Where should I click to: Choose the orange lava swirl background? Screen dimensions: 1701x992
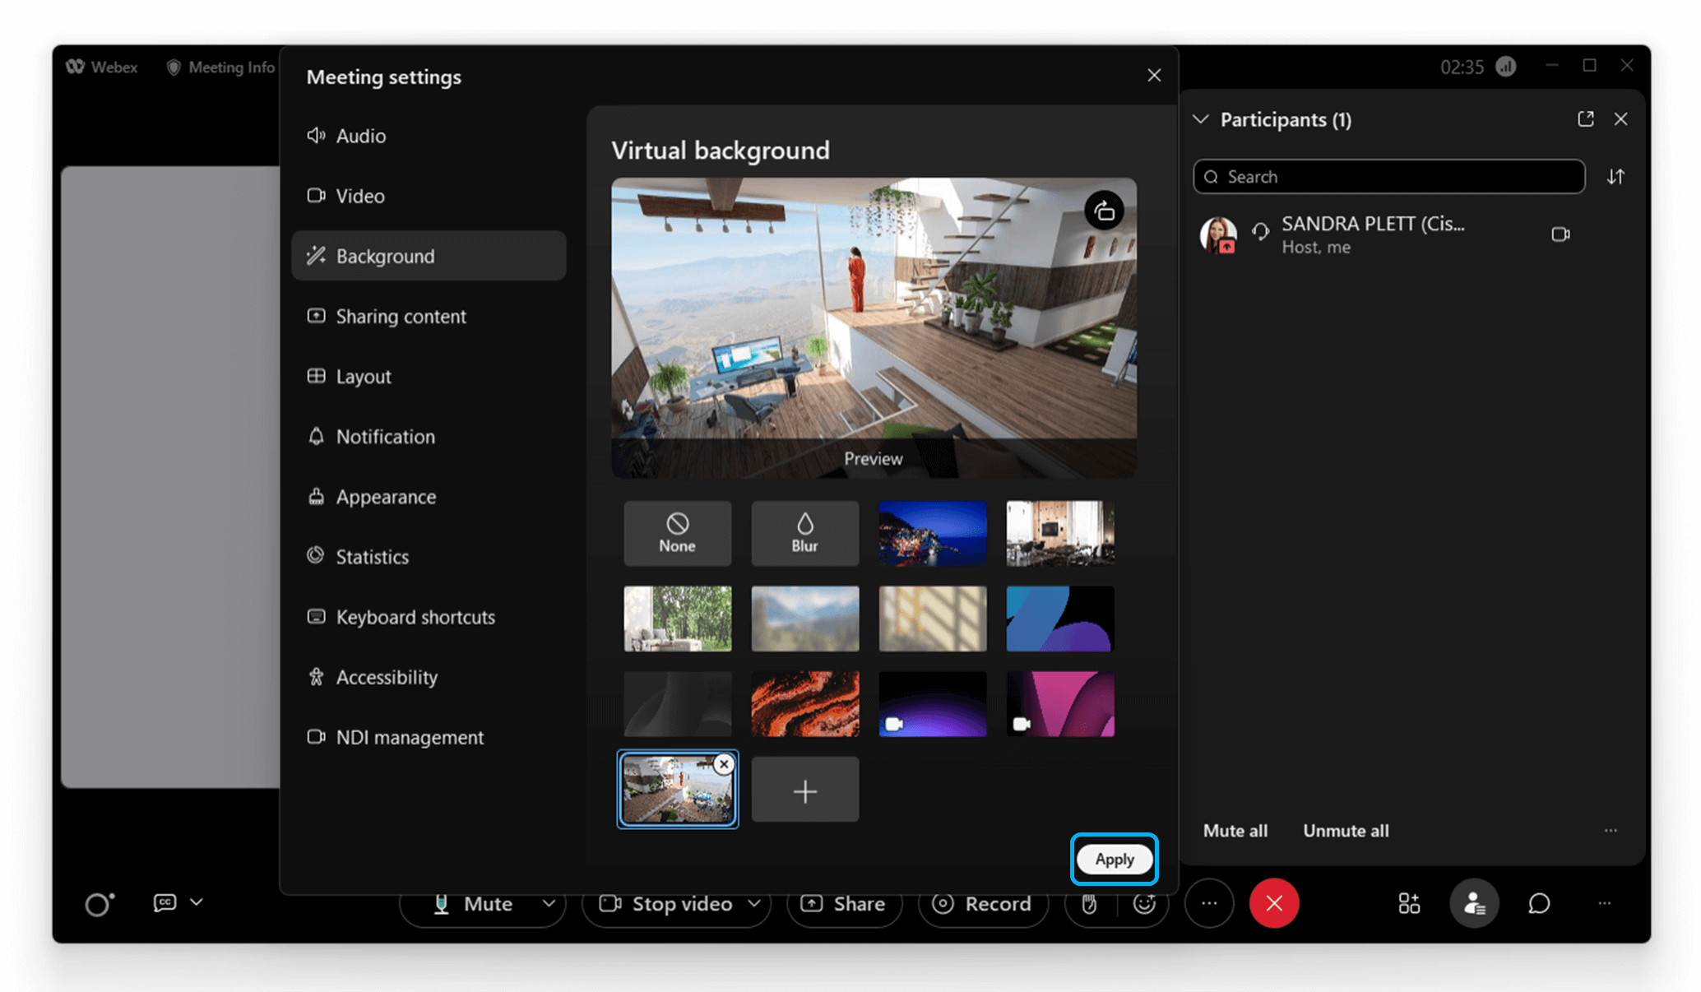pos(805,704)
